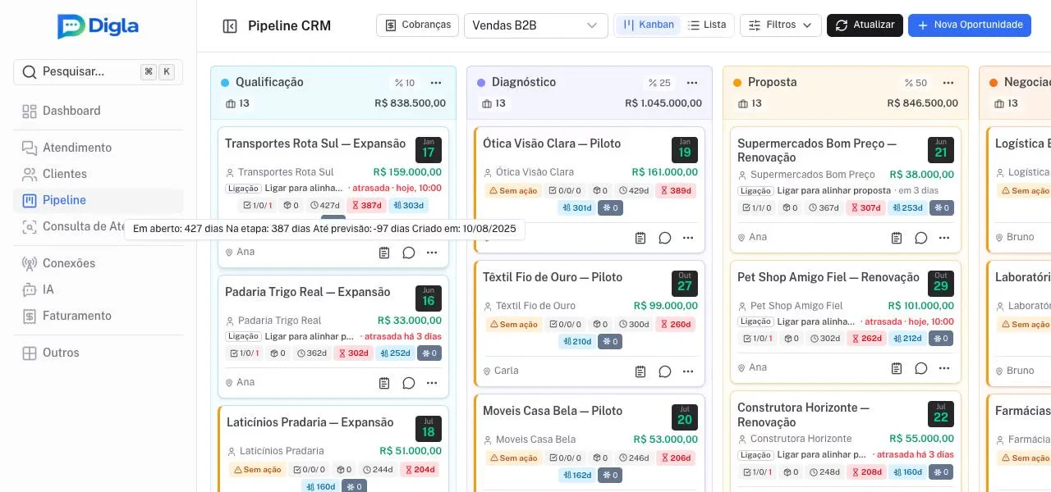1051x492 pixels.
Task: Collapse the sidebar panel icon
Action: pyautogui.click(x=230, y=26)
